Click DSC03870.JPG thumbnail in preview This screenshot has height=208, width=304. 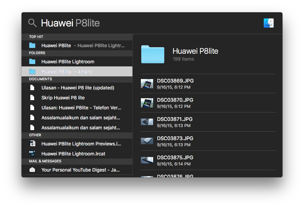(x=147, y=103)
